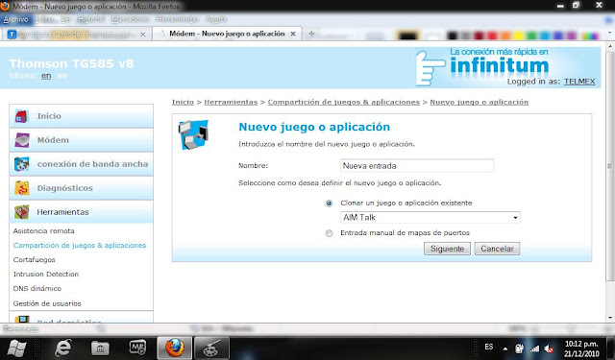The height and width of the screenshot is (360, 615).
Task: Click the muted volume tray icon
Action: pyautogui.click(x=549, y=348)
